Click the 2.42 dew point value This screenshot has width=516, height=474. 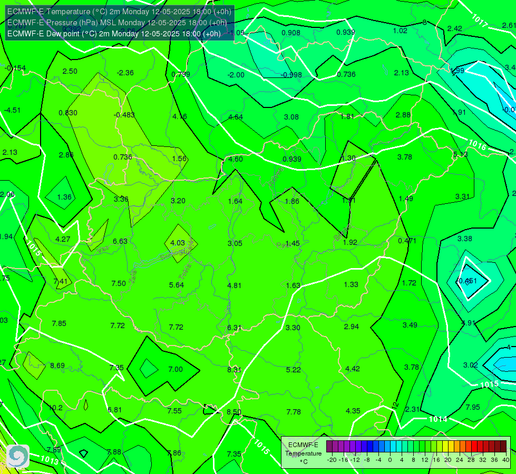(454, 29)
